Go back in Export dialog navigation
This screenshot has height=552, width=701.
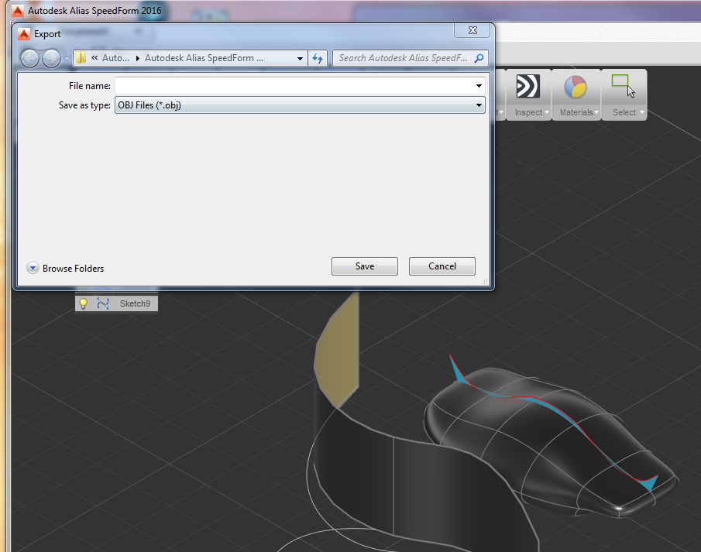coord(30,58)
